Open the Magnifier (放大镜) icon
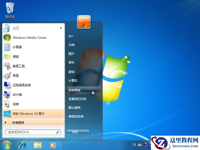The width and height of the screenshot is (200, 150). [7, 95]
